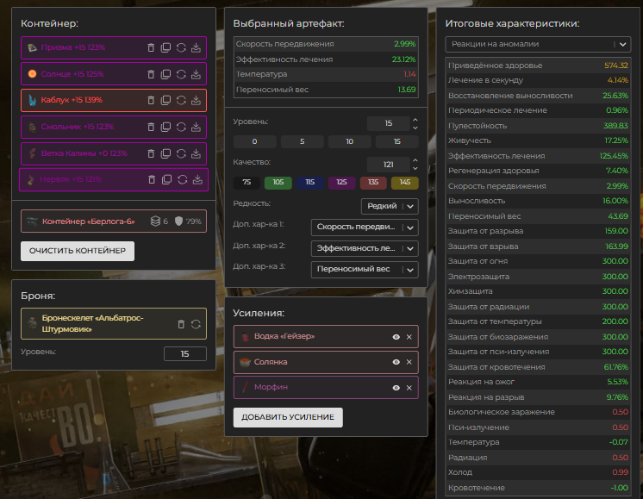This screenshot has height=499, width=643.
Task: Click refresh icon on the Каблук row
Action: pos(181,100)
